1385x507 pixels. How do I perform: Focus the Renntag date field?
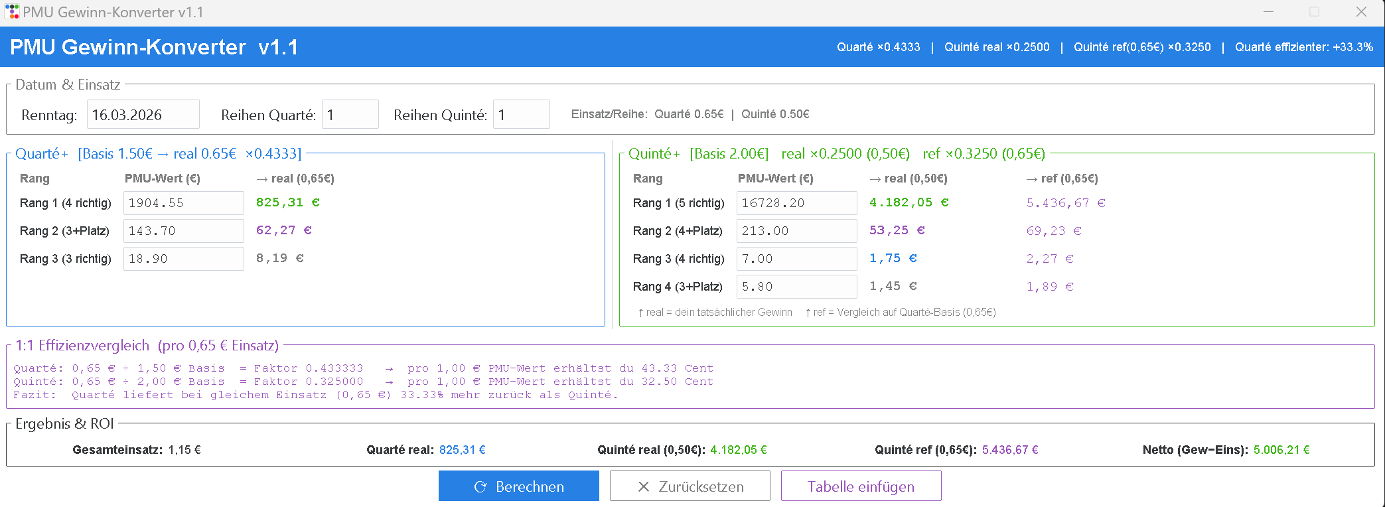point(143,115)
